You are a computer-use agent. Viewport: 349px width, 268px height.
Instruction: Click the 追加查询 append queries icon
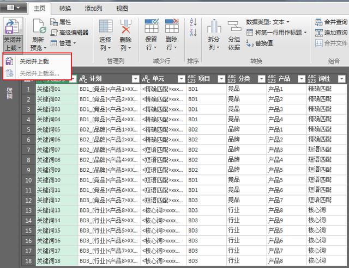click(x=318, y=33)
